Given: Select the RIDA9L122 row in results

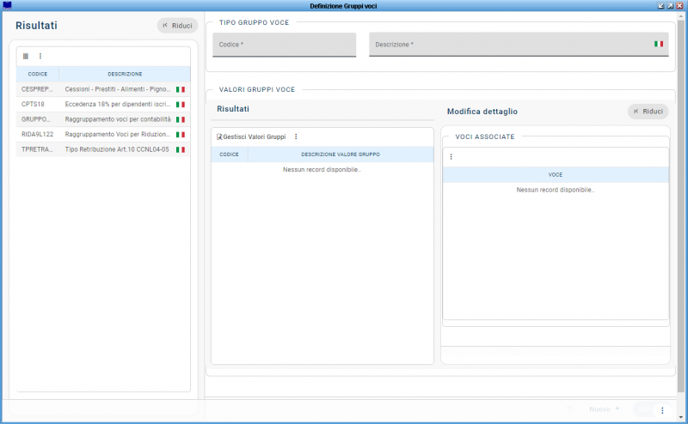Looking at the screenshot, I should click(103, 134).
